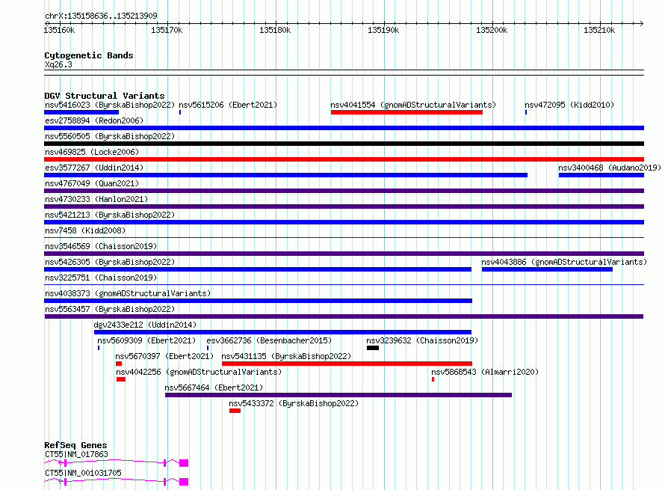665x490 pixels.
Task: Open the nsv3546569 (Chaisson2019) label
Action: 101,246
